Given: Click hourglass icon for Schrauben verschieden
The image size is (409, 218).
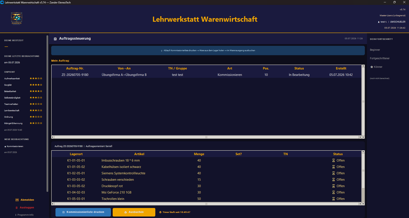Looking at the screenshot, I should (334, 180).
